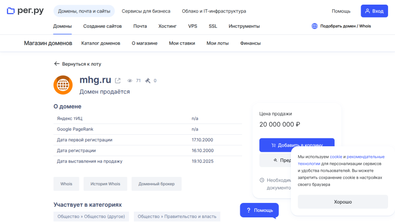Select Домены, почта и сайты tab
Image resolution: width=395 pixels, height=222 pixels.
(84, 11)
